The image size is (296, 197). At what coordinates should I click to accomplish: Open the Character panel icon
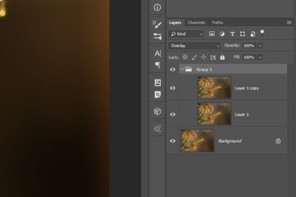[x=158, y=54]
